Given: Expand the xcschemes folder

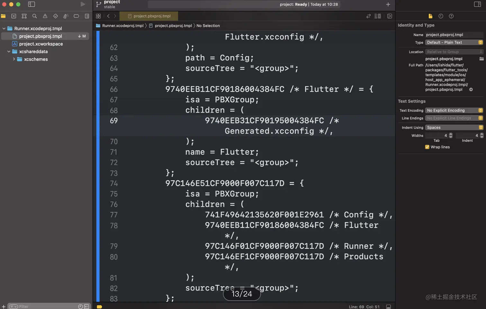Looking at the screenshot, I should coord(14,59).
